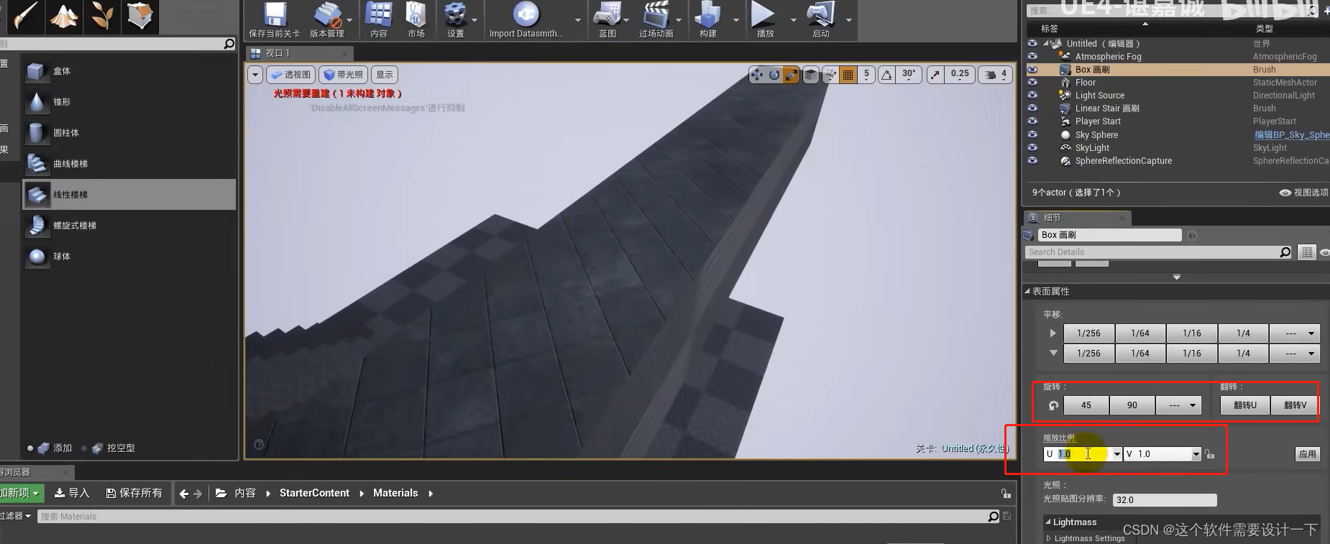
Task: Open camera speed setting 4
Action: tap(996, 75)
